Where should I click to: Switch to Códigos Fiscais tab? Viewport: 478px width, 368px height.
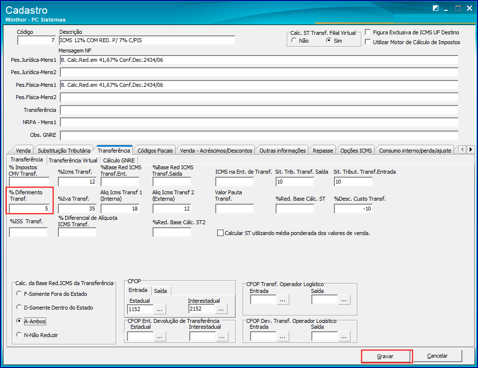[155, 151]
